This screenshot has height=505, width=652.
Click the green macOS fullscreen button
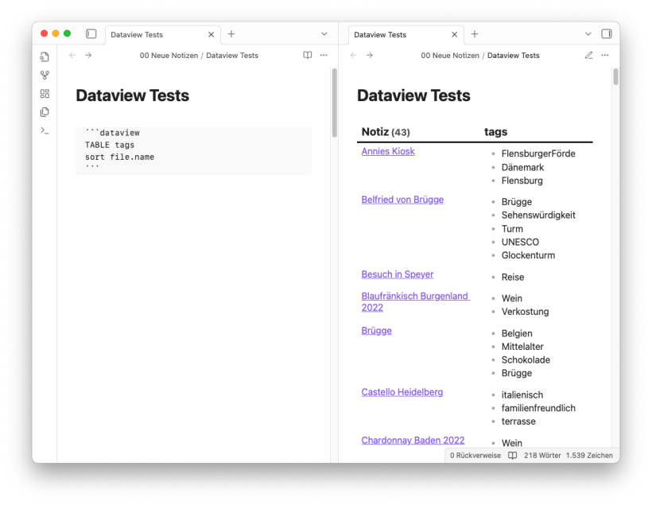pos(67,33)
